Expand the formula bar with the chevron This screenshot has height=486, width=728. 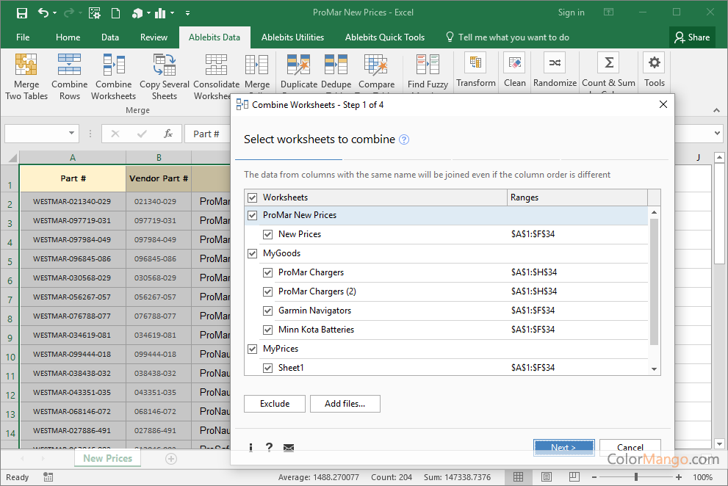717,134
